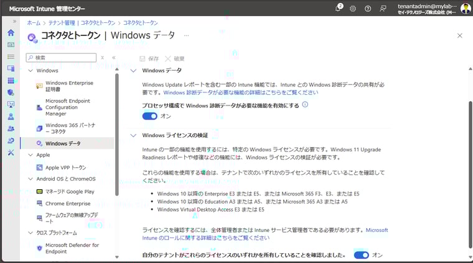Open tenantadmin account avatar
The image size is (473, 263).
coord(466,9)
